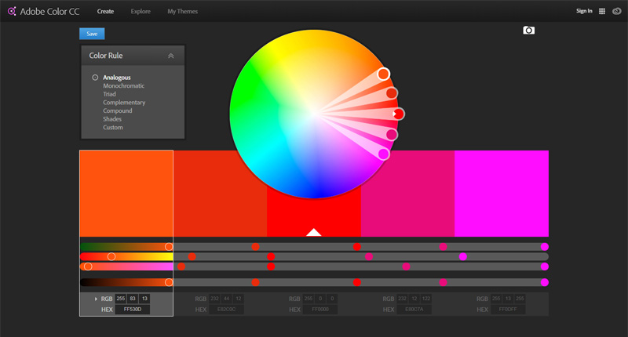Click the HEX field showing FF530D
Screen dimensions: 628x337
point(133,310)
